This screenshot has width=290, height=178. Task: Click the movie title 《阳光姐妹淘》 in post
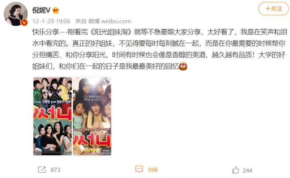[111, 32]
